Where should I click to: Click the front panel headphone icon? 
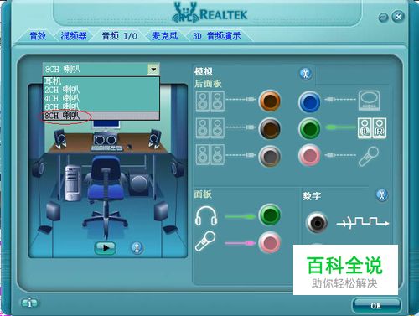click(x=206, y=216)
